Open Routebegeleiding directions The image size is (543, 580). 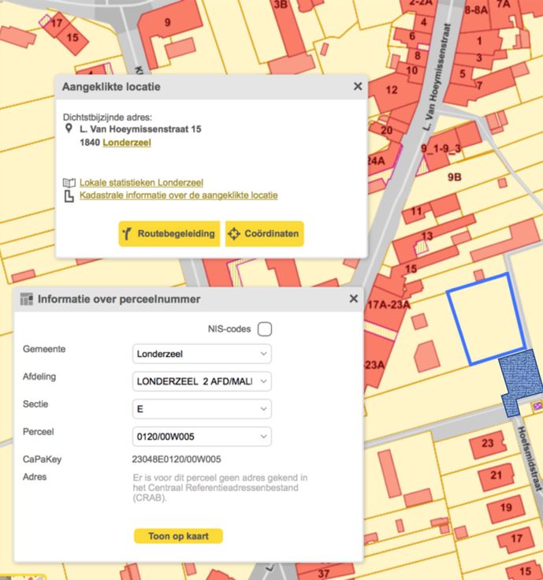point(169,234)
